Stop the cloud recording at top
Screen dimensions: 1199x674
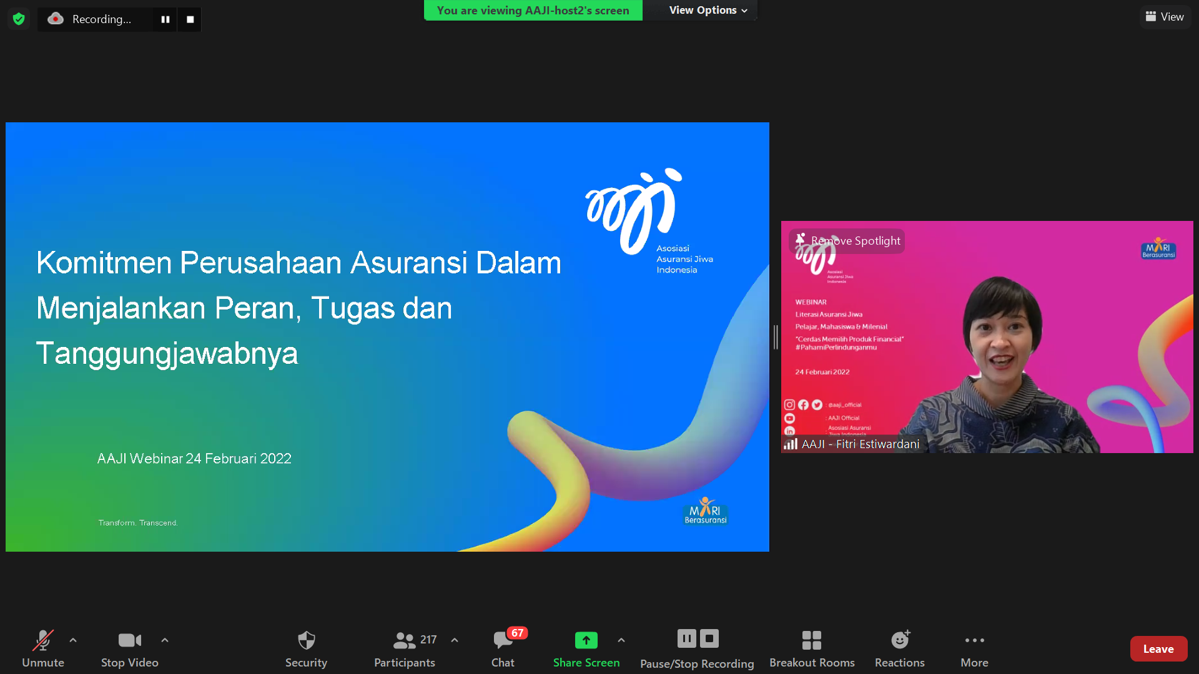pos(190,19)
